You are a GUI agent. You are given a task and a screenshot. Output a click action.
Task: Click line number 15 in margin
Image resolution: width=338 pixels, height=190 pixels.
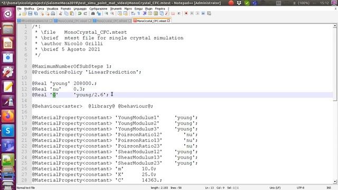tap(24, 106)
